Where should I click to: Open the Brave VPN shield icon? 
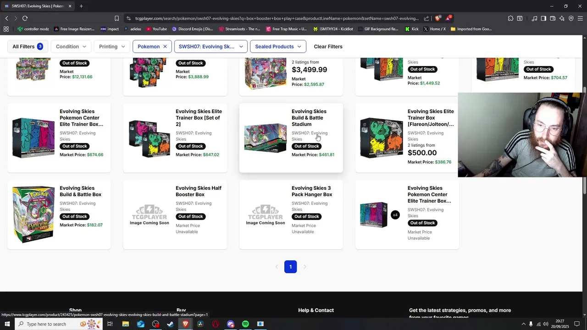(571, 18)
